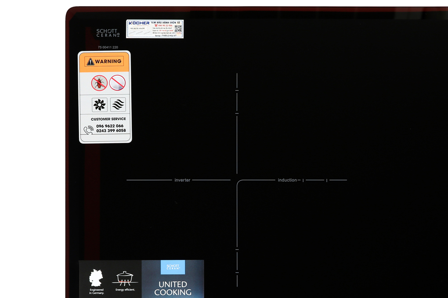Viewport: 448px width, 298px height.
Task: Click the "Energy efficient." caption
Action: (x=125, y=290)
